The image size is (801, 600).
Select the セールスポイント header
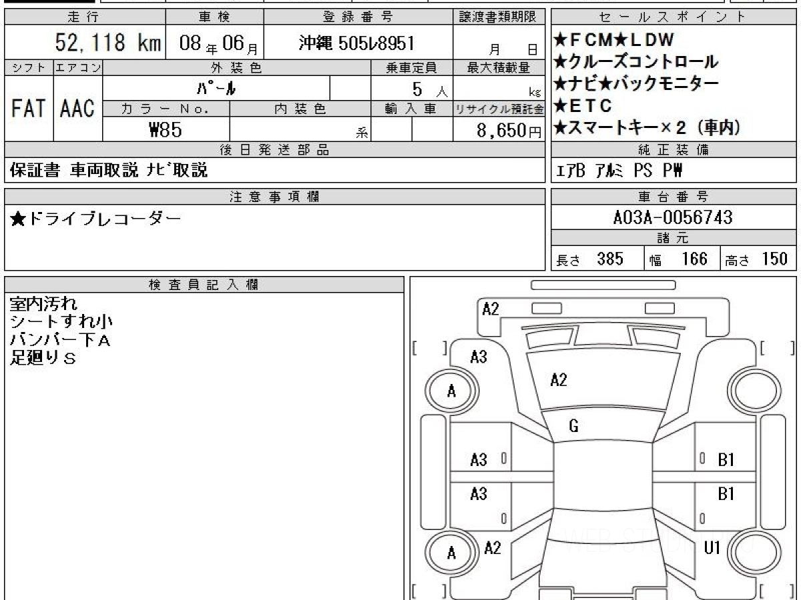coord(673,17)
